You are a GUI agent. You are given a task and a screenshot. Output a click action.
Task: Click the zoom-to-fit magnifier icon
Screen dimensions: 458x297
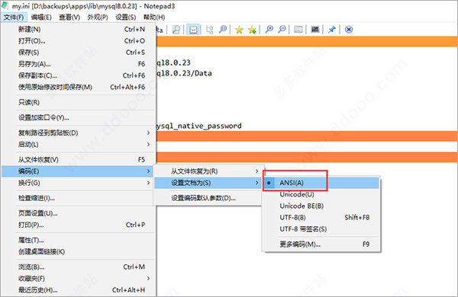(223, 30)
